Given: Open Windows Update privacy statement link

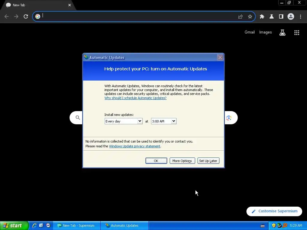Looking at the screenshot, I should (x=135, y=146).
